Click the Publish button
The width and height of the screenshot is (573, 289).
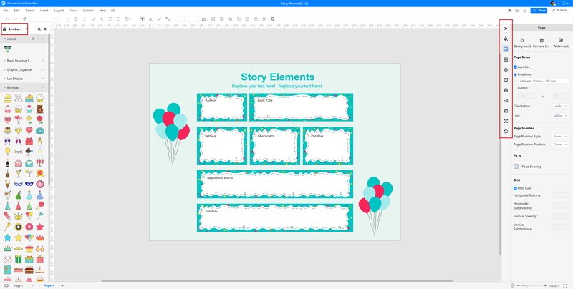coord(559,11)
